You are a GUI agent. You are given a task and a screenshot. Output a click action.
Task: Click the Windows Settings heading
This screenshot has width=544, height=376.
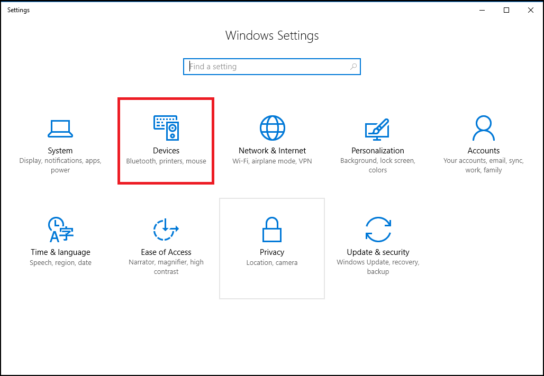272,35
